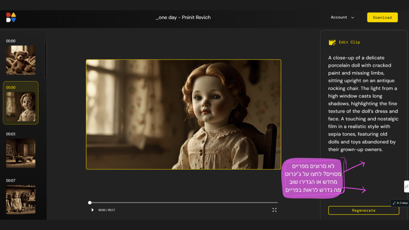Click the colorful app logo in the header
The width and height of the screenshot is (409, 230).
tap(11, 17)
